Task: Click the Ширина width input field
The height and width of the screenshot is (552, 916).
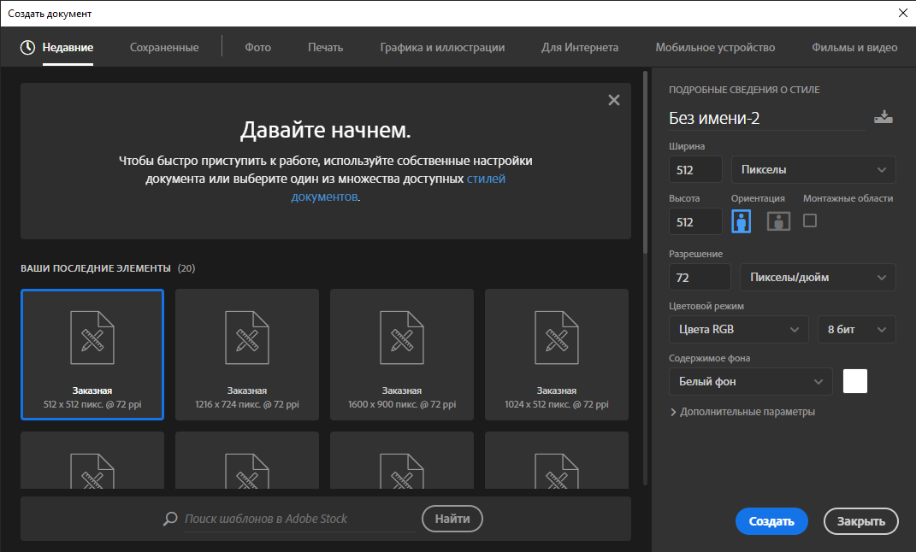Action: pyautogui.click(x=695, y=170)
